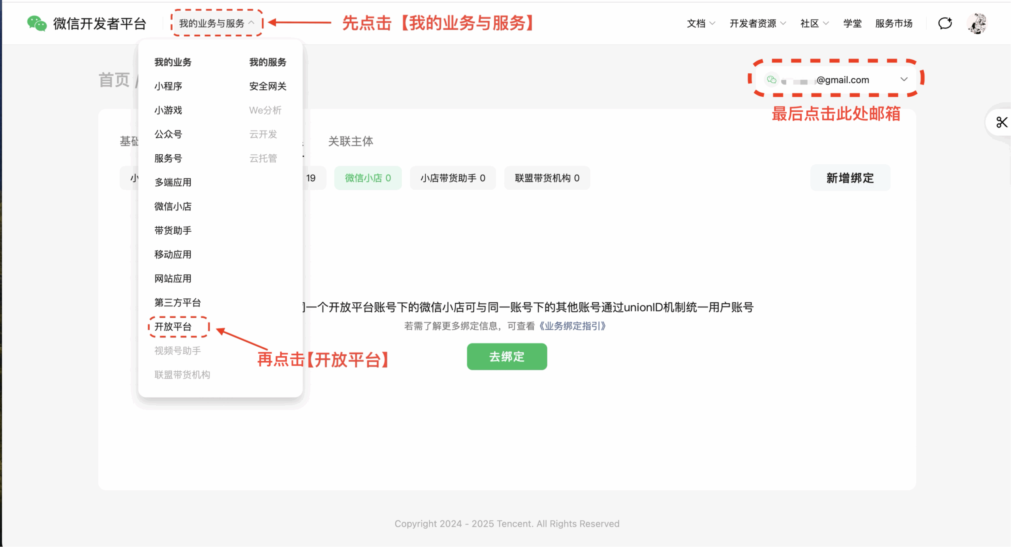Click the scissors screenshot icon

click(1001, 122)
